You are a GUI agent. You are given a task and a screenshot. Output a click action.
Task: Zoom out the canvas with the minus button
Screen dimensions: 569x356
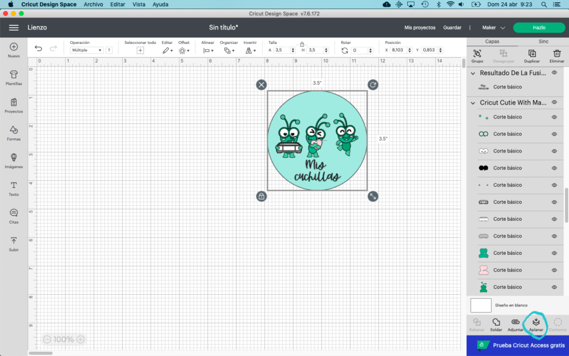click(47, 339)
